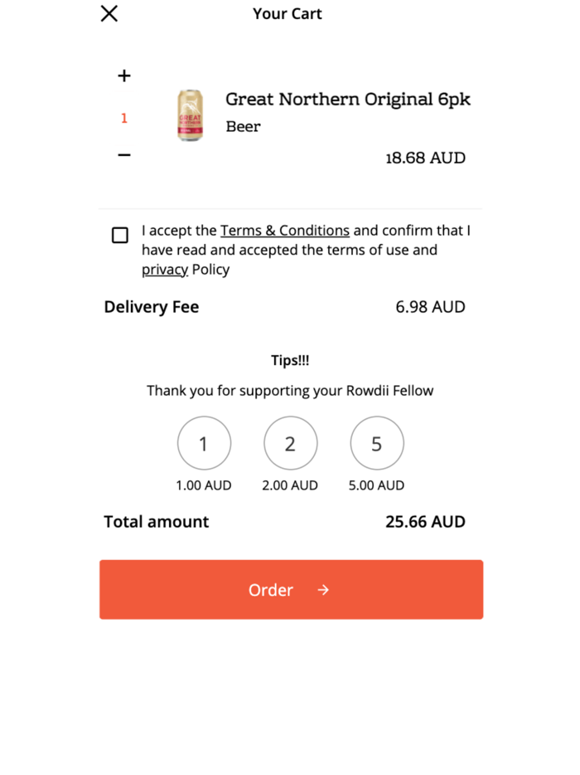580x775 pixels.
Task: Click the arrow icon inside Order button
Action: [323, 589]
